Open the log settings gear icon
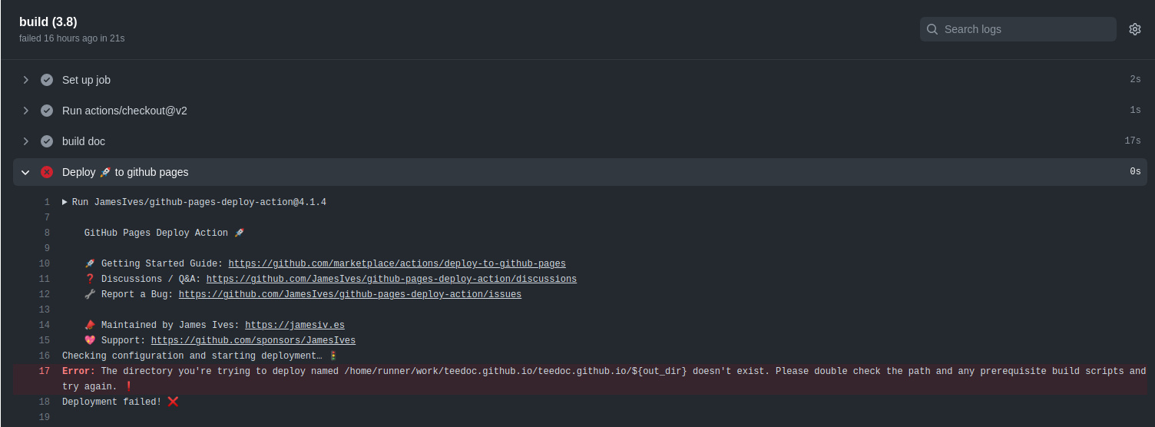1155x427 pixels. [1134, 29]
